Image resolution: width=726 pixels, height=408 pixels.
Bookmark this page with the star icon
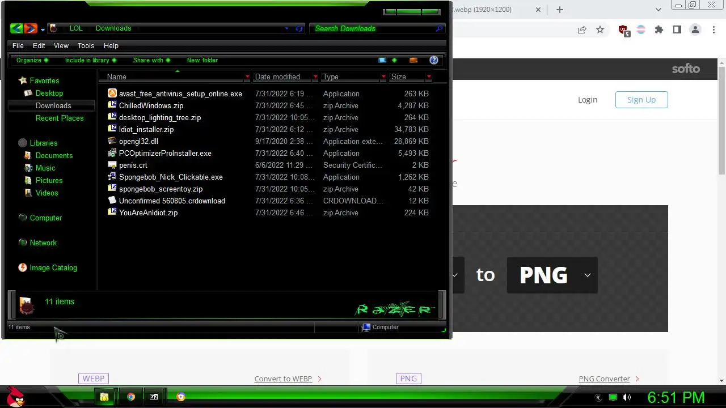[x=600, y=30]
